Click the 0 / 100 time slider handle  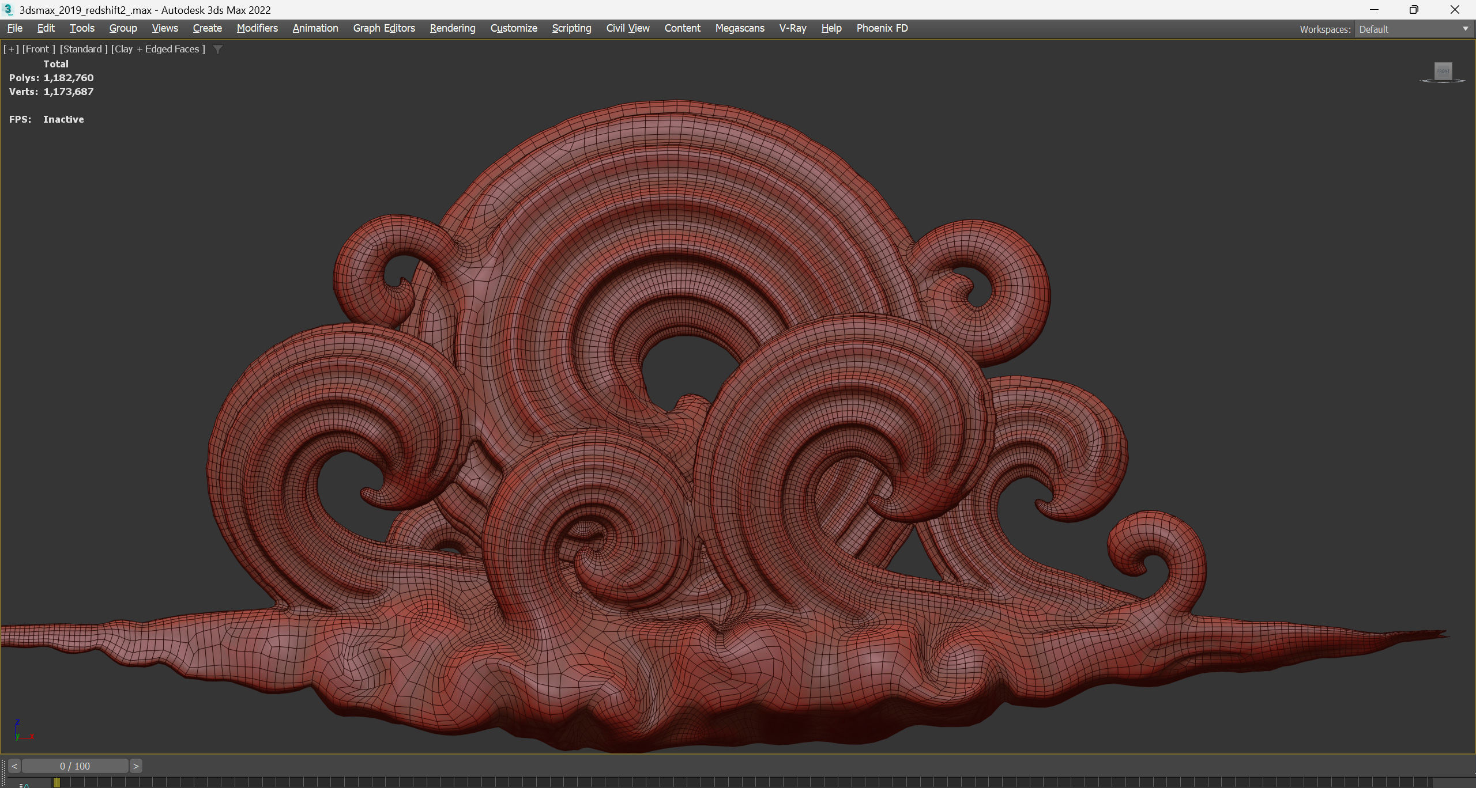pyautogui.click(x=75, y=766)
